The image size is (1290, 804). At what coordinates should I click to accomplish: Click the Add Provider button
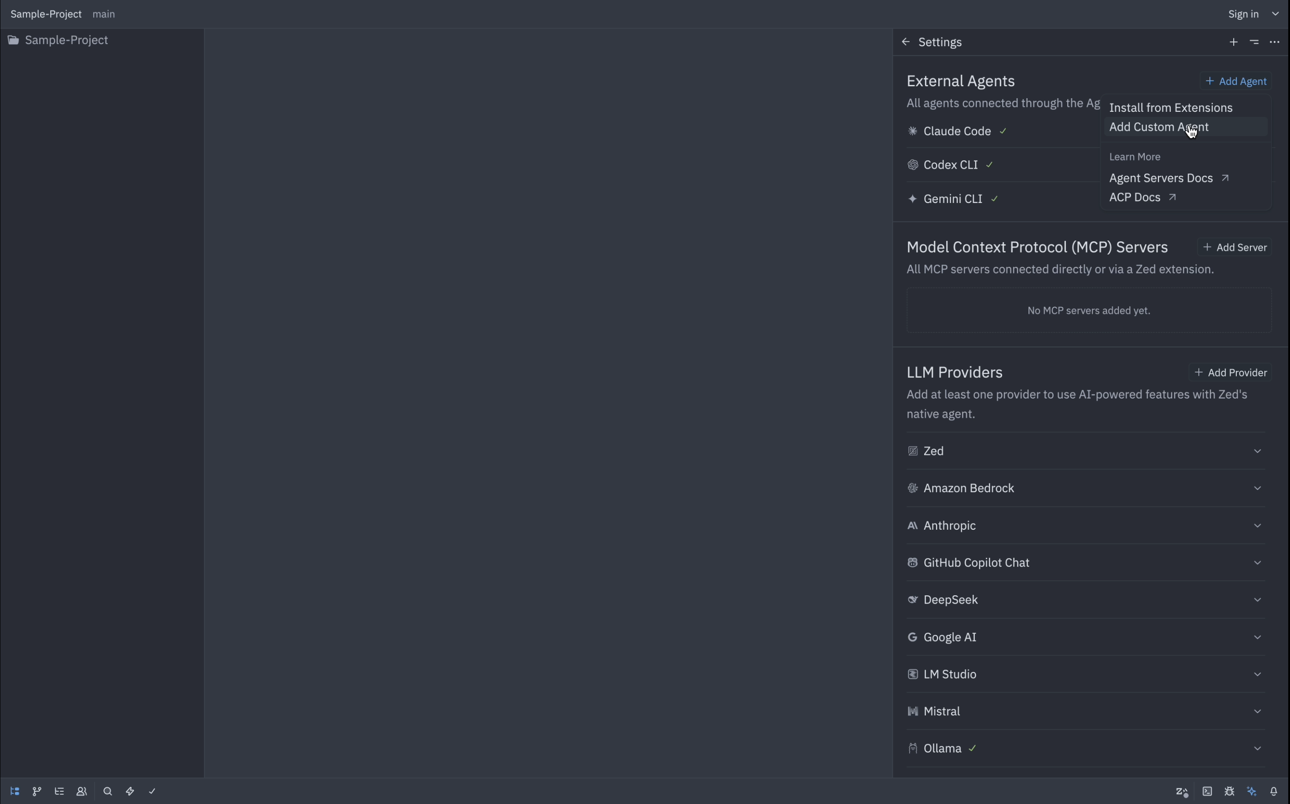click(x=1231, y=372)
